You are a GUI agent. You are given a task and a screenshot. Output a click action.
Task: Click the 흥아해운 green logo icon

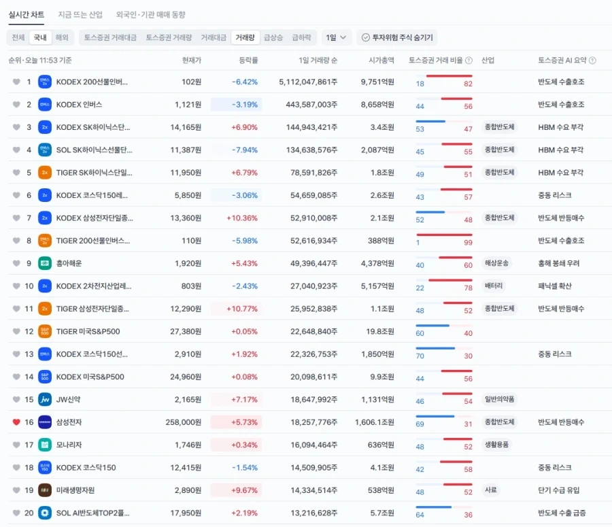pos(45,263)
